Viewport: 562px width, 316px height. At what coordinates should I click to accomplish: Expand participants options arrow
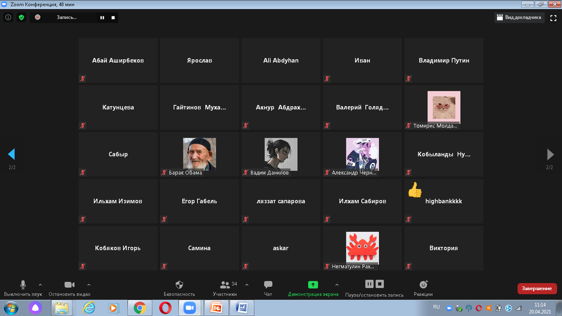coord(247,285)
